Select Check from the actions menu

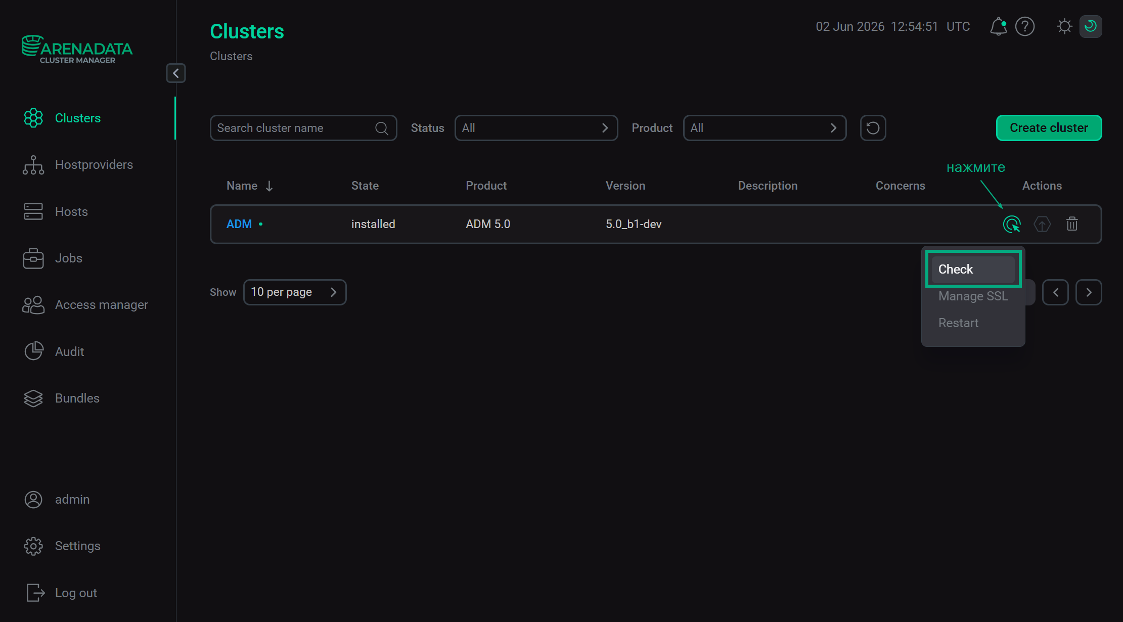click(x=973, y=270)
